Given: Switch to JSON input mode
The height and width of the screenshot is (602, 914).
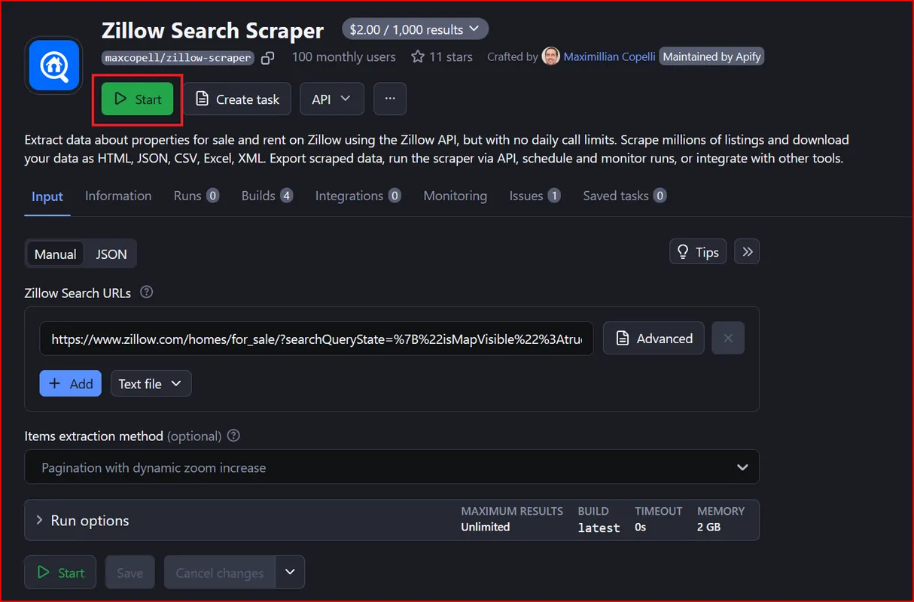Looking at the screenshot, I should click(x=111, y=254).
